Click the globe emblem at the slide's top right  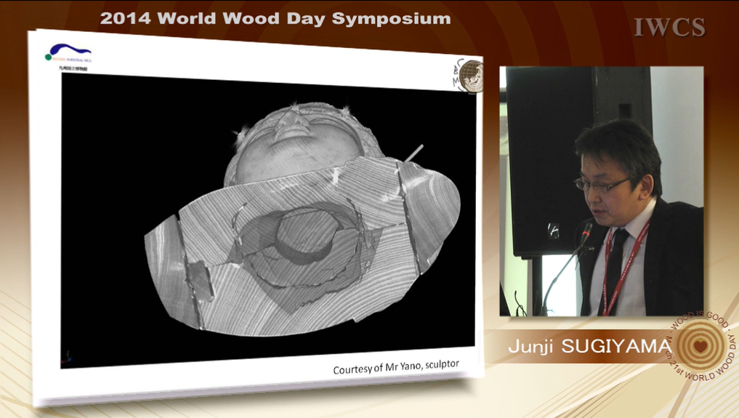pos(469,75)
